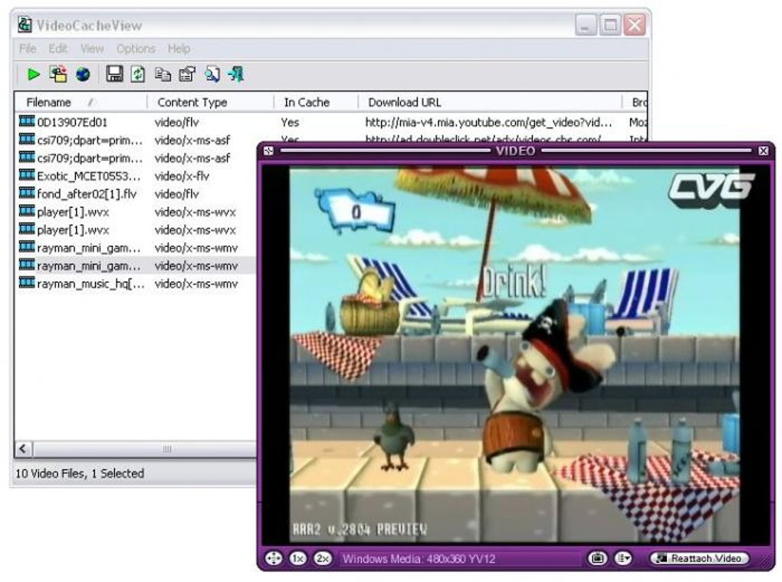Image resolution: width=782 pixels, height=582 pixels.
Task: Select the rayman_music_hq[... row
Action: click(x=136, y=284)
